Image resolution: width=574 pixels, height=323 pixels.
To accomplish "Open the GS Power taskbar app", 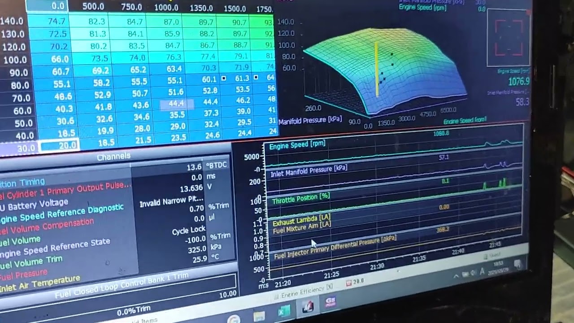I will point(330,301).
